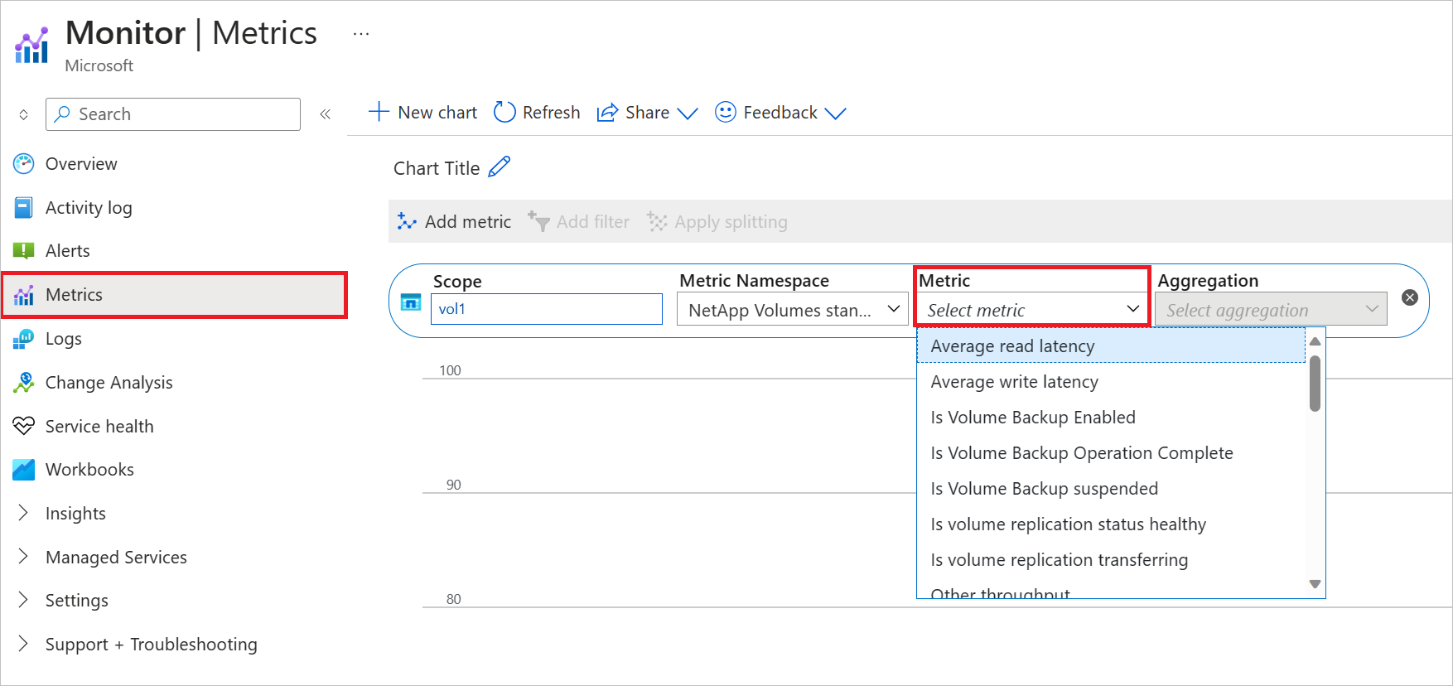1453x686 pixels.
Task: Open the Select metric dropdown
Action: coord(1032,310)
